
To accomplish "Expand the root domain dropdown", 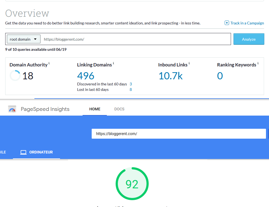I will point(24,39).
